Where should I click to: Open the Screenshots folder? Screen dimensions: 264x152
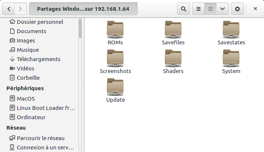pos(115,58)
